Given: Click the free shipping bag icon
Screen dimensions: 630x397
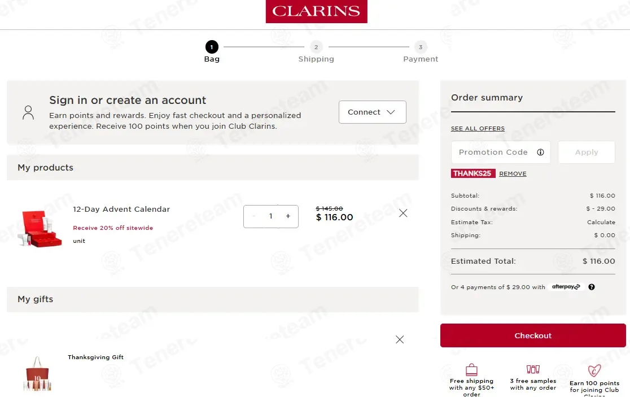Looking at the screenshot, I should (471, 370).
